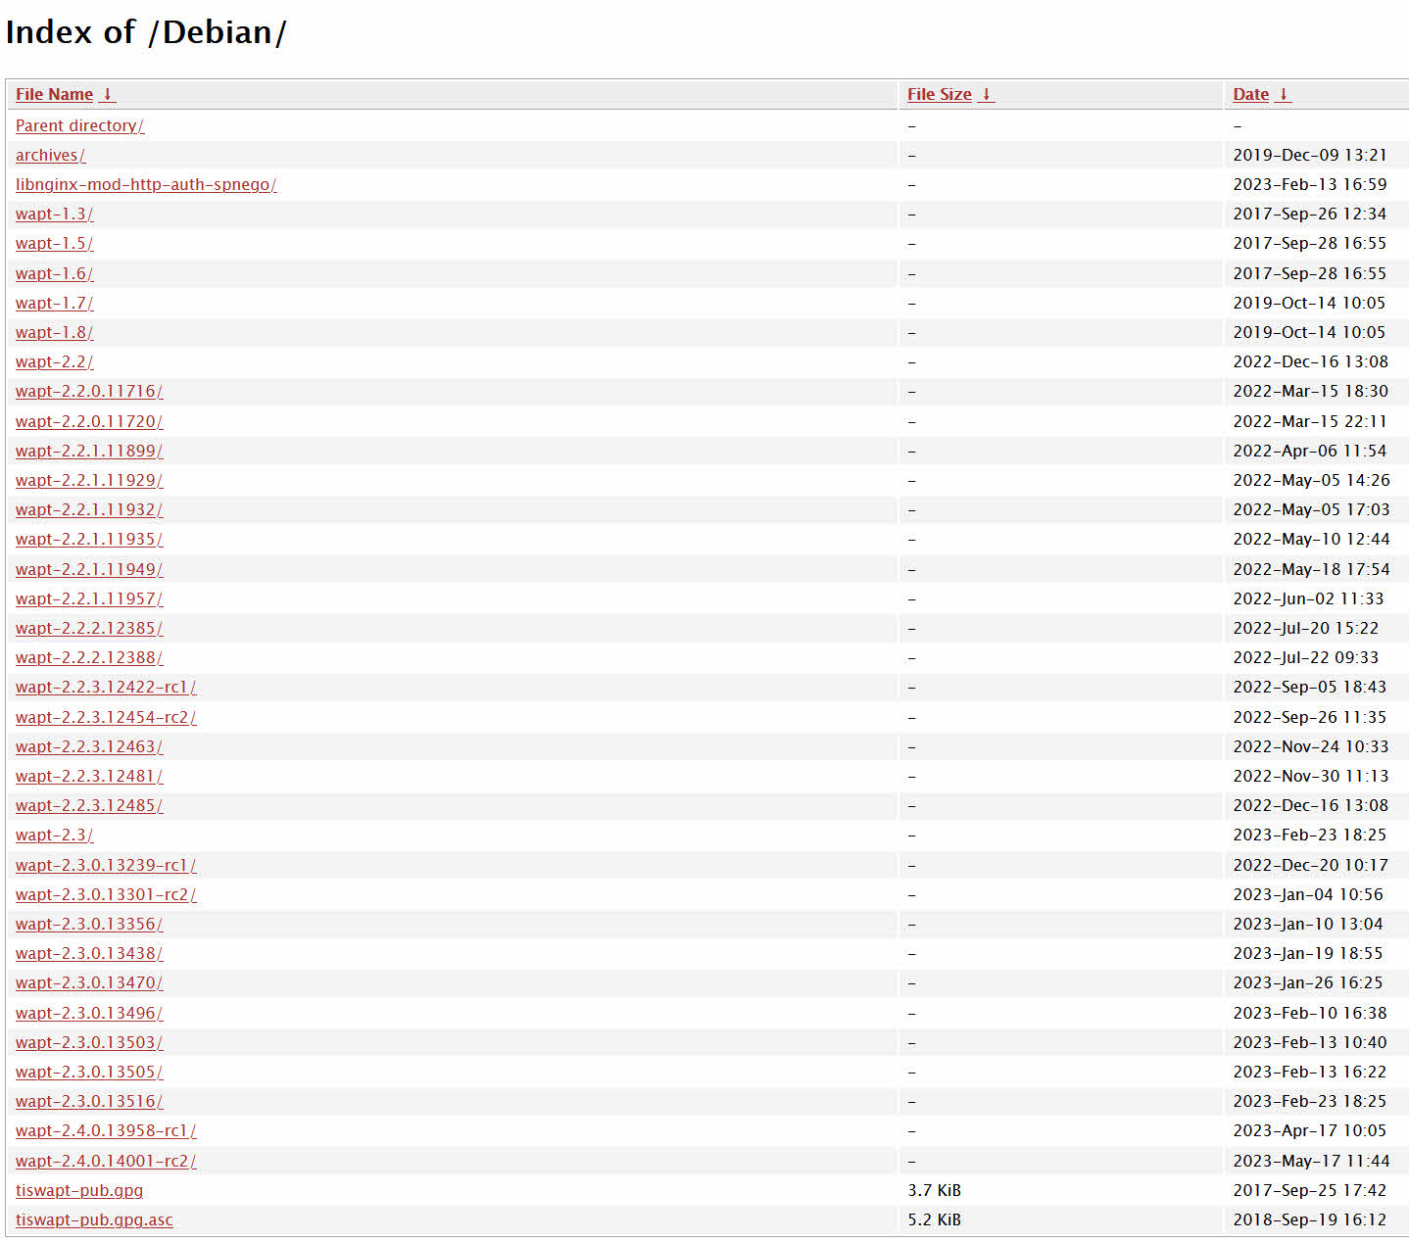Open the wapt-2.3.0.13516 directory

(x=89, y=1101)
